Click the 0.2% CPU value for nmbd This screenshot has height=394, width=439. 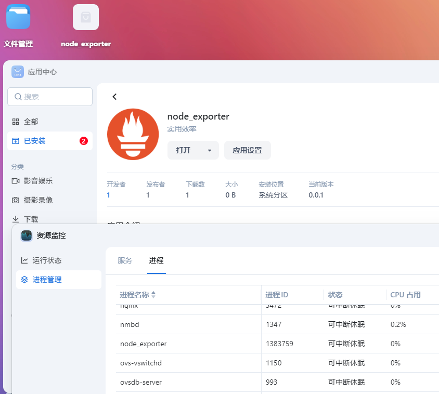pos(398,324)
